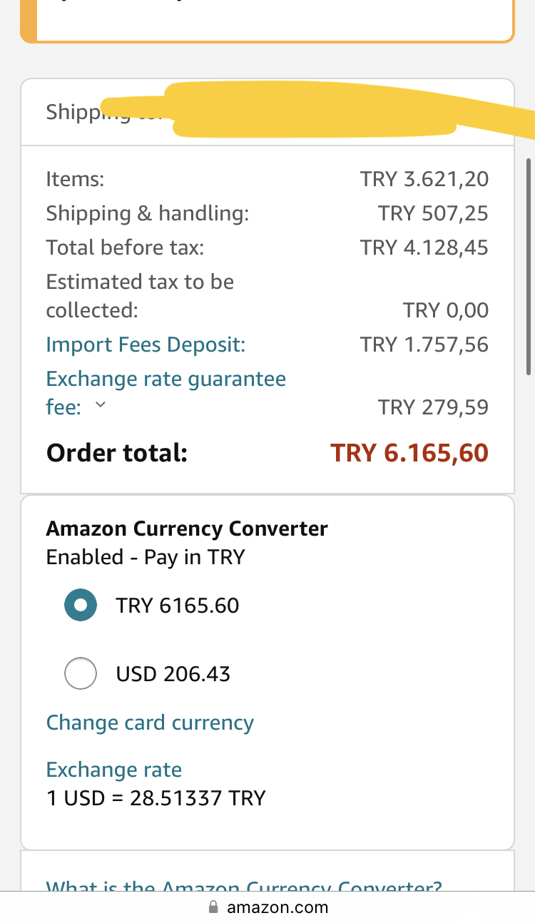Select the TRY 6165.60 radio button
The height and width of the screenshot is (923, 535).
[x=81, y=605]
